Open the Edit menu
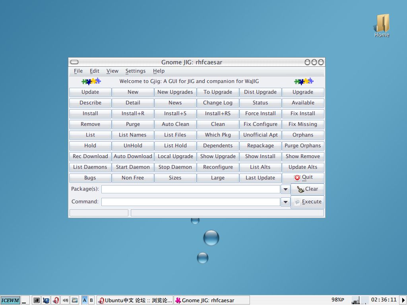This screenshot has height=305, width=407. point(95,71)
